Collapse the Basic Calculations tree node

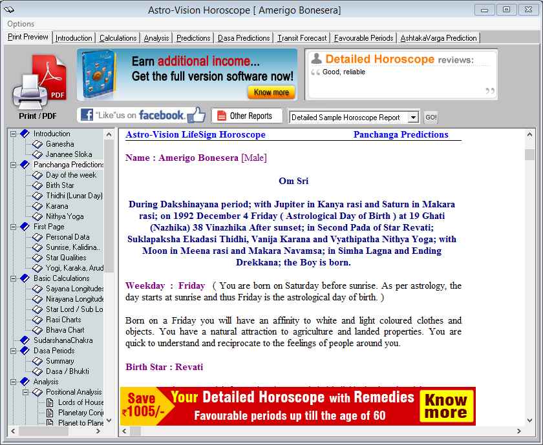[13, 278]
